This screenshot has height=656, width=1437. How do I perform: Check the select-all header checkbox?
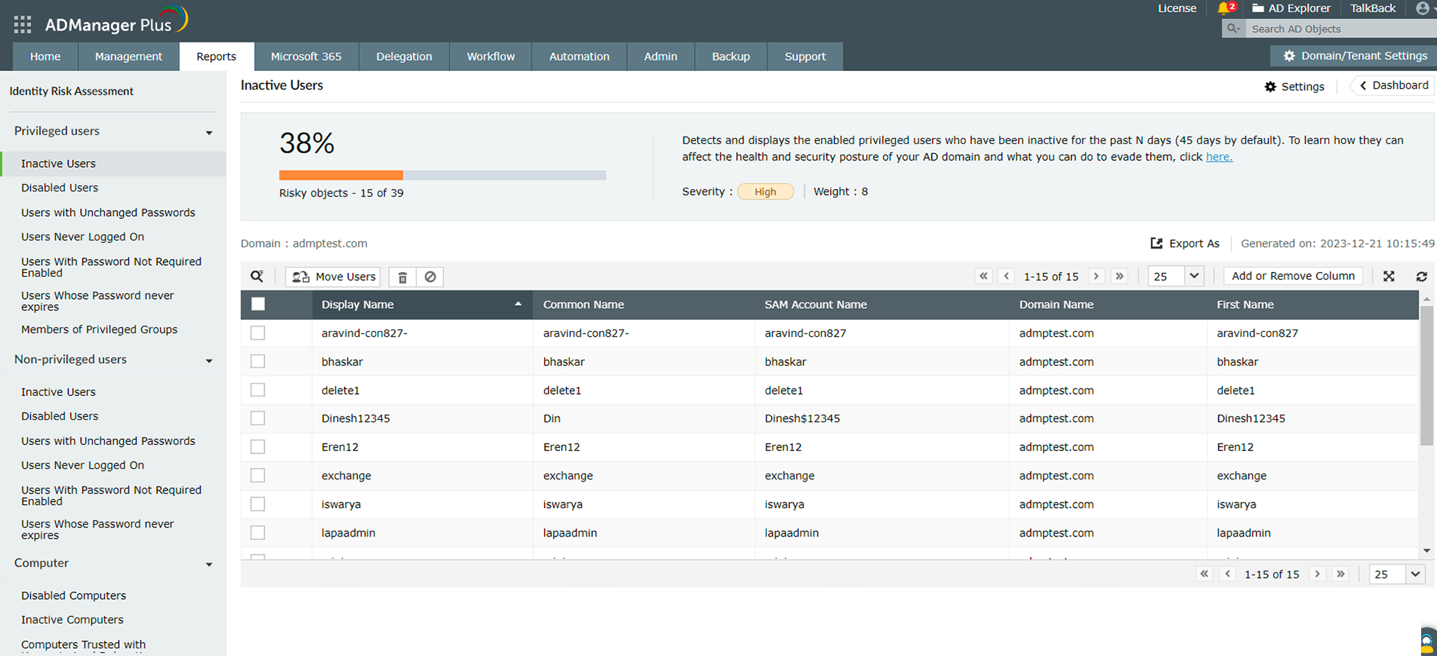coord(258,304)
